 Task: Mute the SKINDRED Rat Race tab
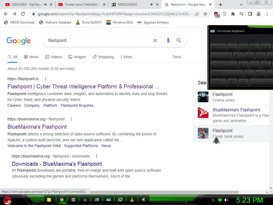pos(46,5)
